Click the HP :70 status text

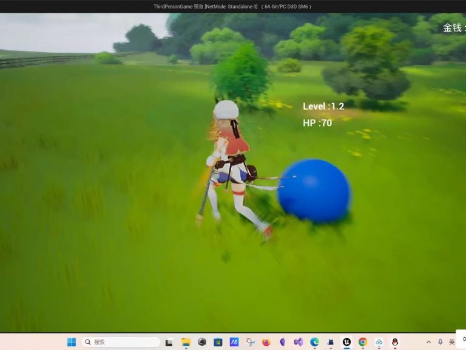click(317, 123)
